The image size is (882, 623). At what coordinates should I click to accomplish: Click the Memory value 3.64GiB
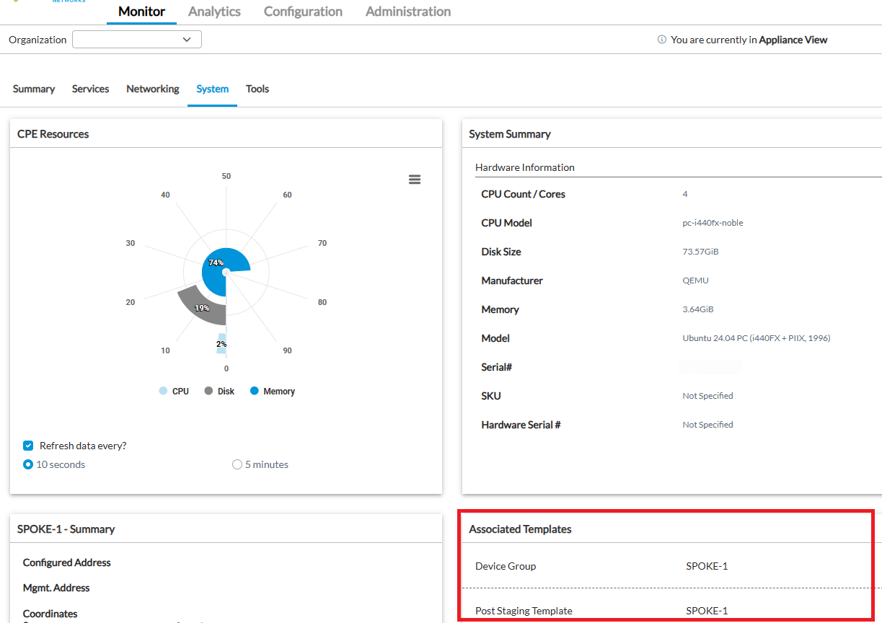(x=698, y=309)
